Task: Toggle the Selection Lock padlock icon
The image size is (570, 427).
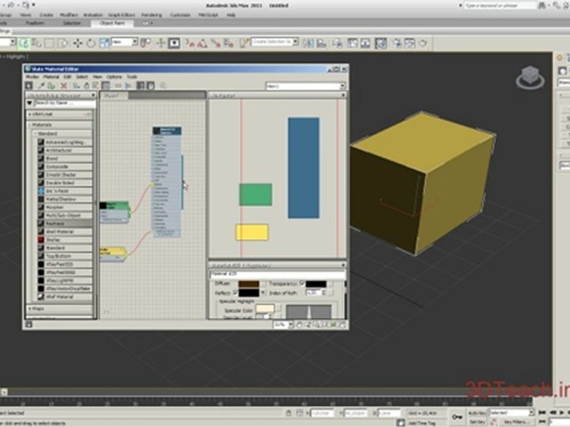Action: [289, 413]
